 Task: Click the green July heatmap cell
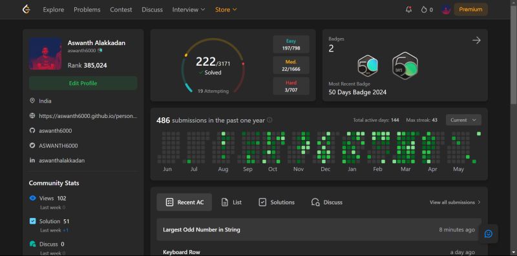point(189,161)
